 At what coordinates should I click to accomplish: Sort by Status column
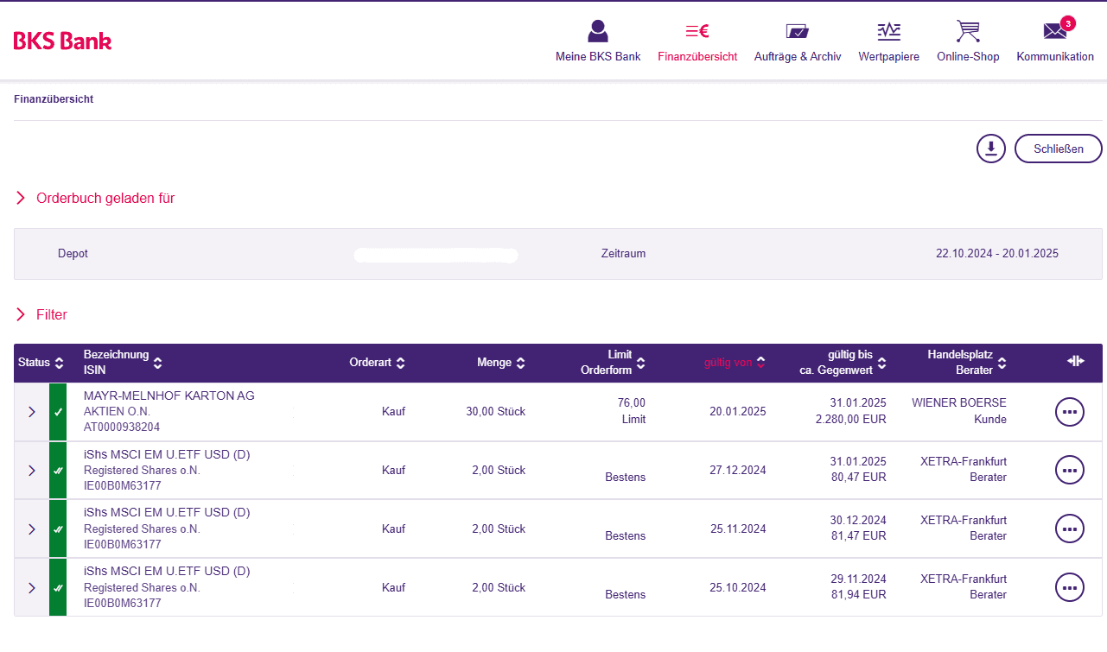coord(41,363)
